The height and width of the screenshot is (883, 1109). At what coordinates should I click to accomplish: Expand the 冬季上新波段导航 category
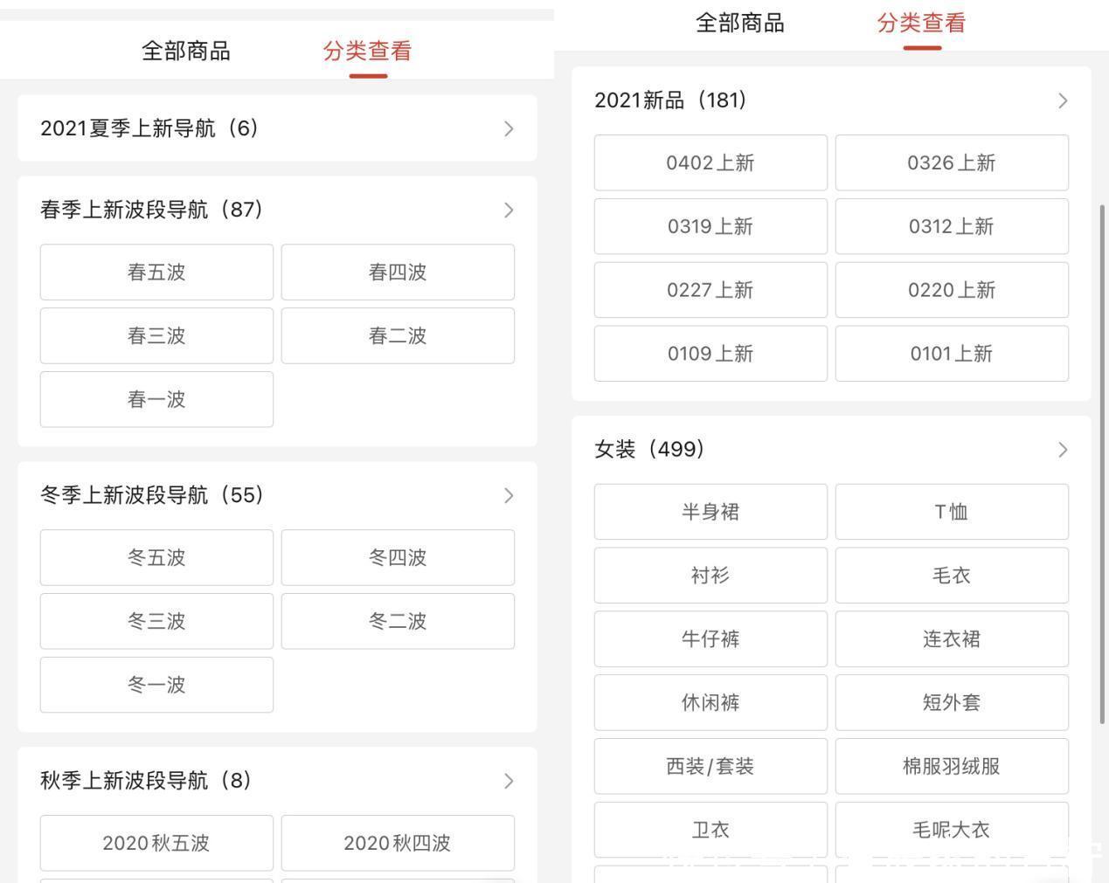click(x=508, y=494)
